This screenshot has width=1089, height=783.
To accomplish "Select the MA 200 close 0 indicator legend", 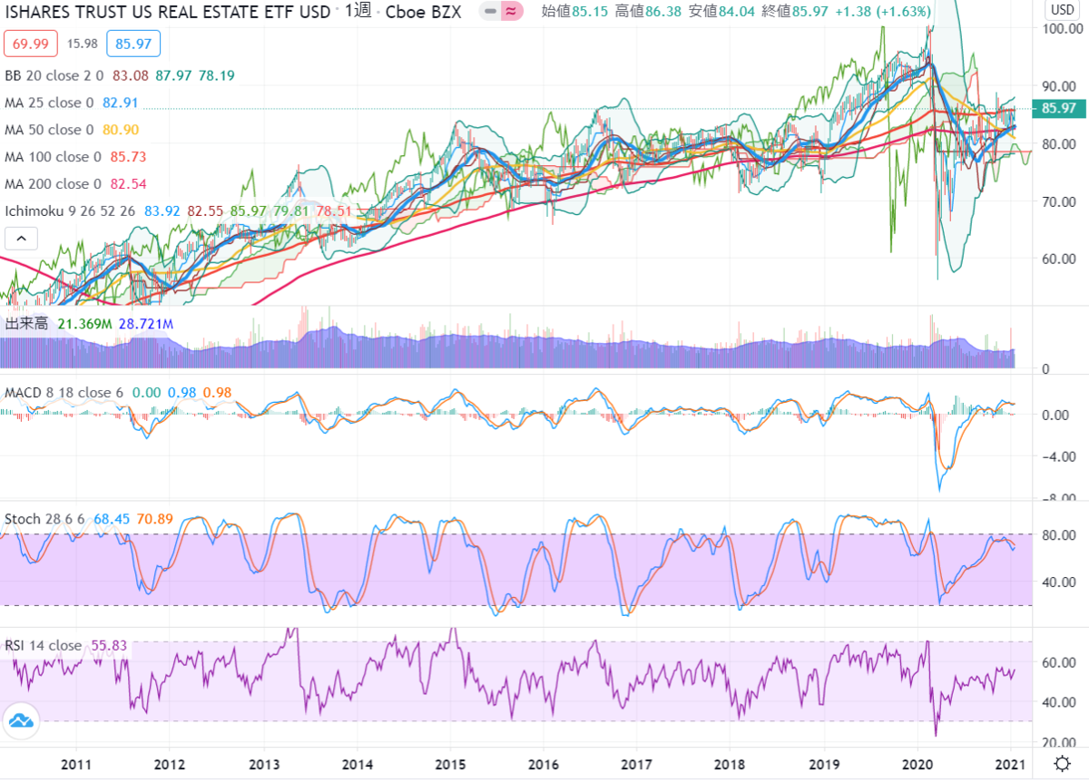I will click(x=54, y=184).
